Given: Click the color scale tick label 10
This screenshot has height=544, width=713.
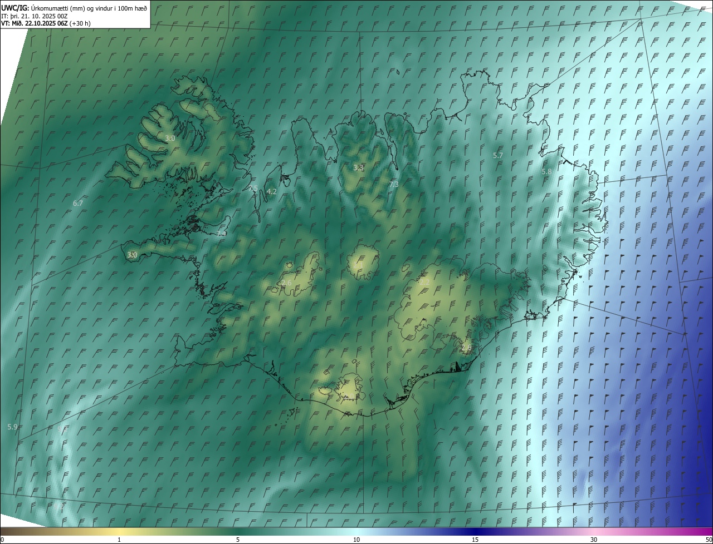Looking at the screenshot, I should [356, 540].
